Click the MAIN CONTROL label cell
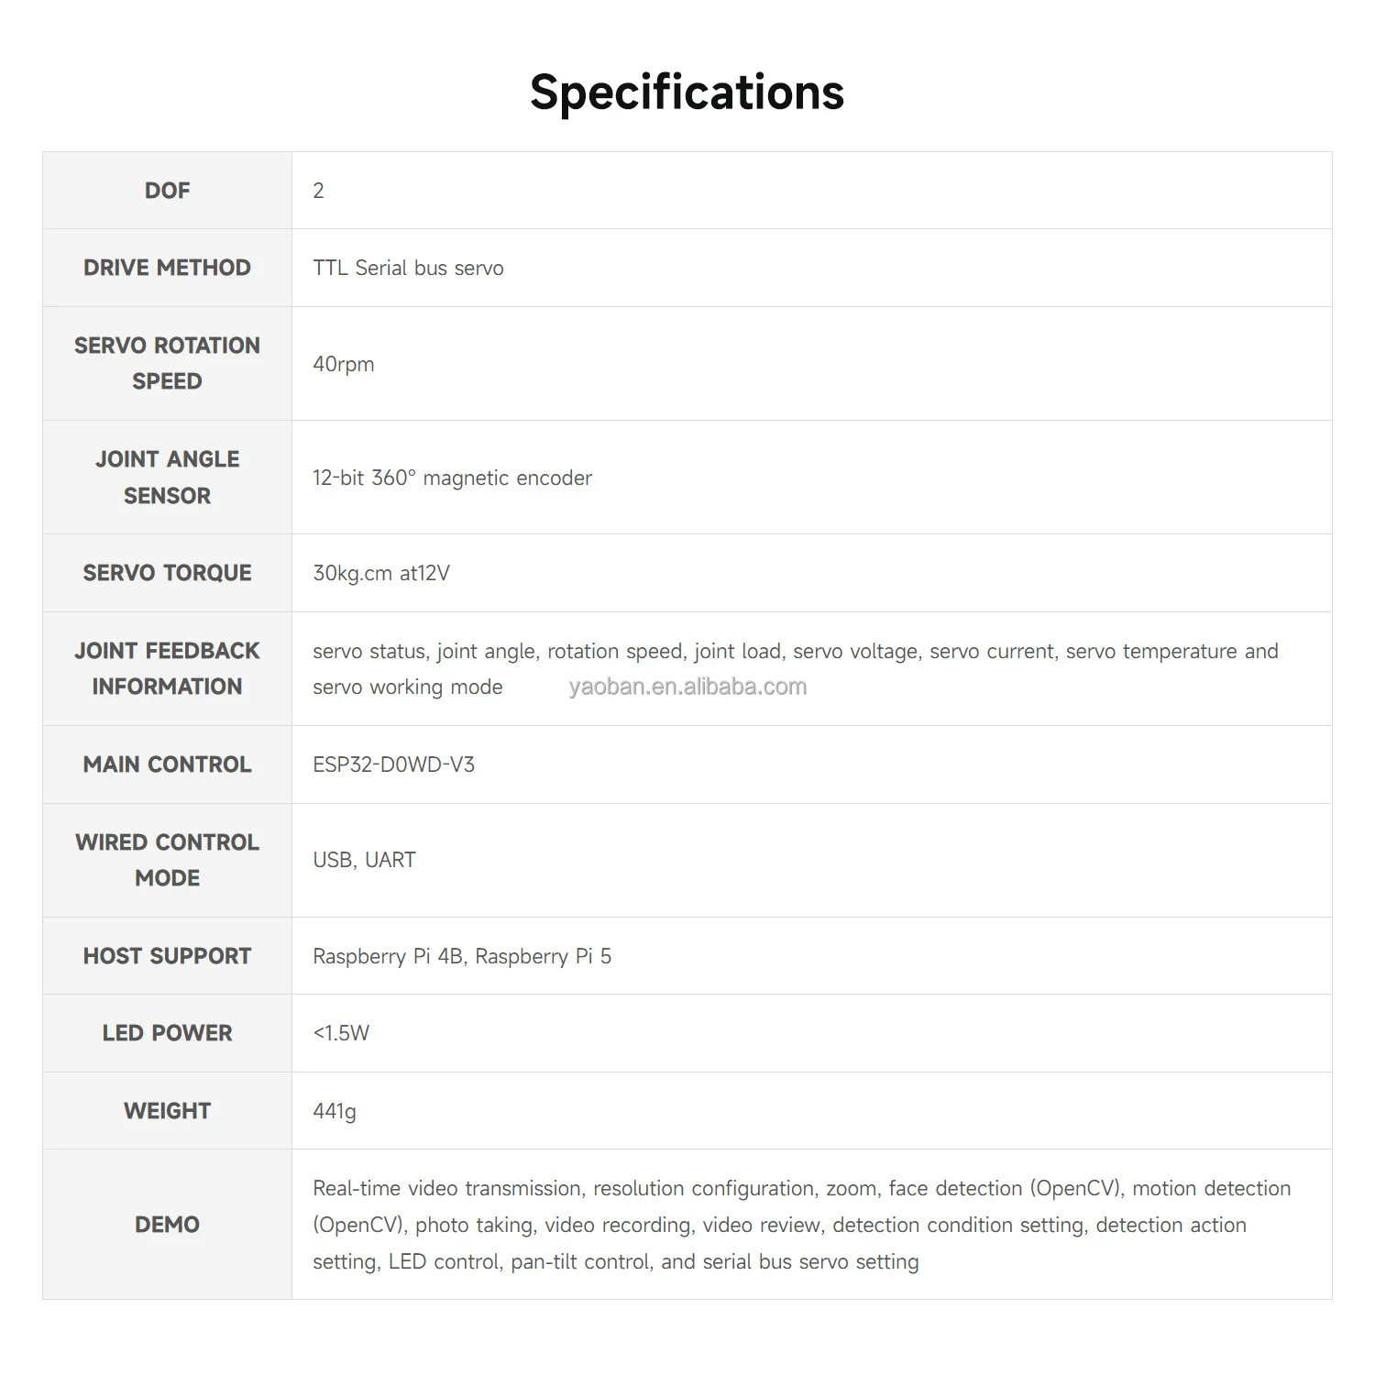 (x=167, y=764)
